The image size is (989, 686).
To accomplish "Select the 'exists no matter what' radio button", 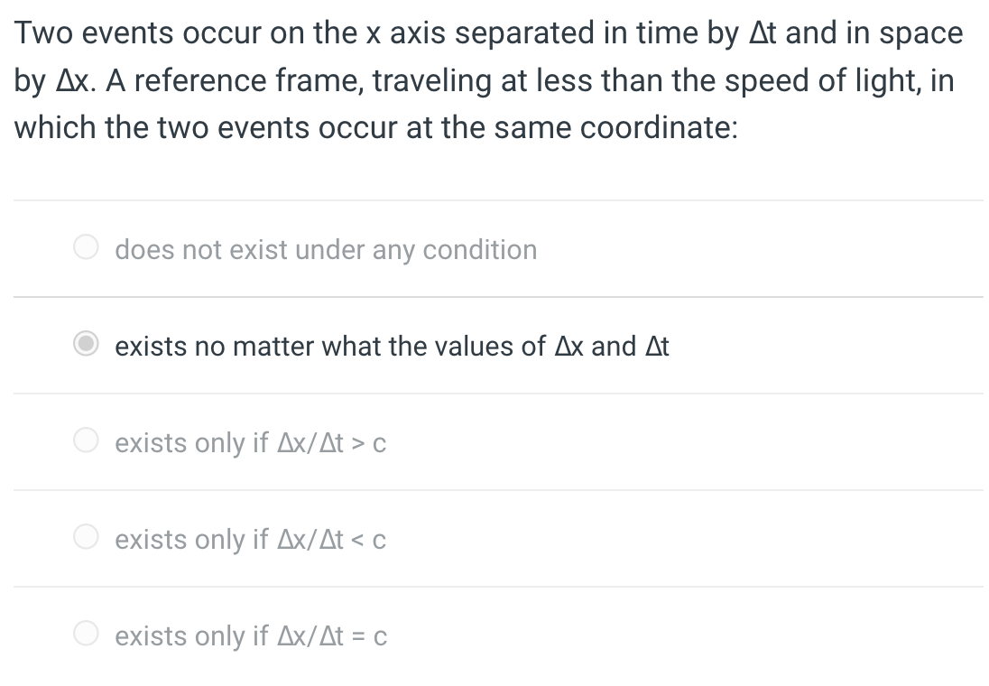I will click(86, 344).
